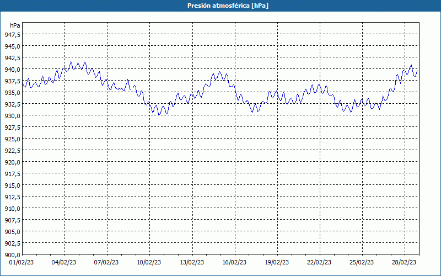Select the 937,5 y-axis value
The height and width of the screenshot is (276, 441).
click(x=12, y=81)
